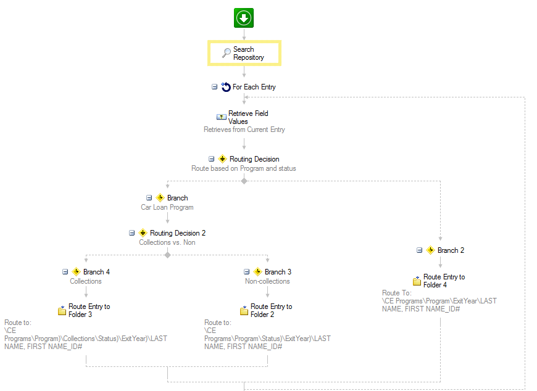This screenshot has height=391, width=537.
Task: Collapse Branch 3 Non-collections
Action: 246,272
